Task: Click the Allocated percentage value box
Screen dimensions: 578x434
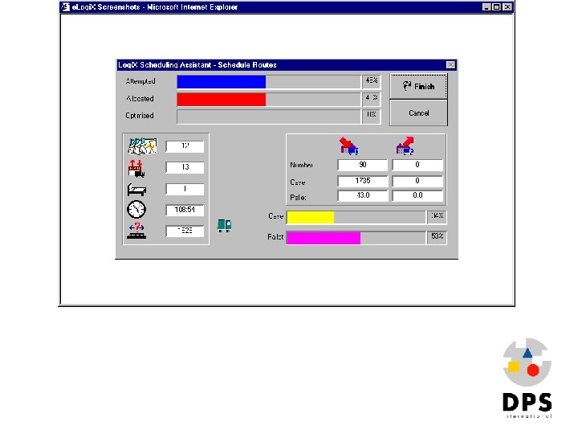Action: tap(372, 98)
